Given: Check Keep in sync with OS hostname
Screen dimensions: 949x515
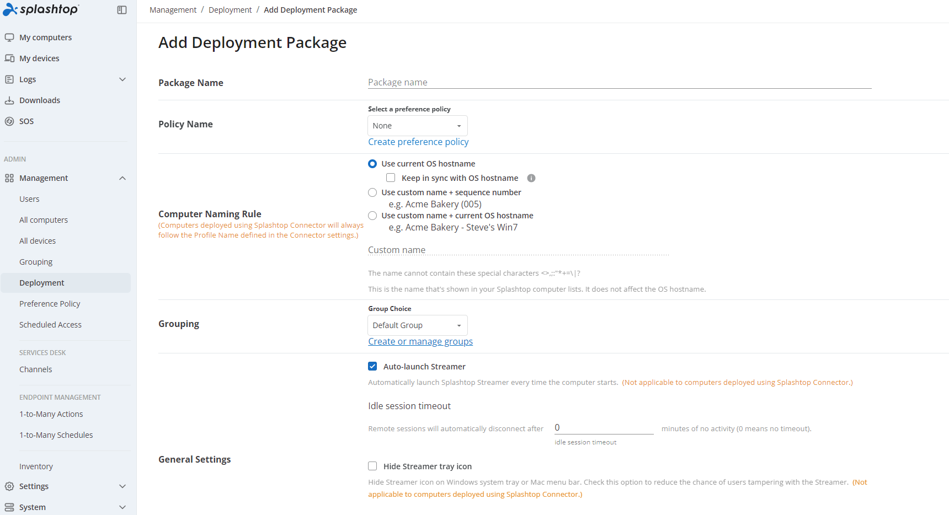Looking at the screenshot, I should click(391, 178).
